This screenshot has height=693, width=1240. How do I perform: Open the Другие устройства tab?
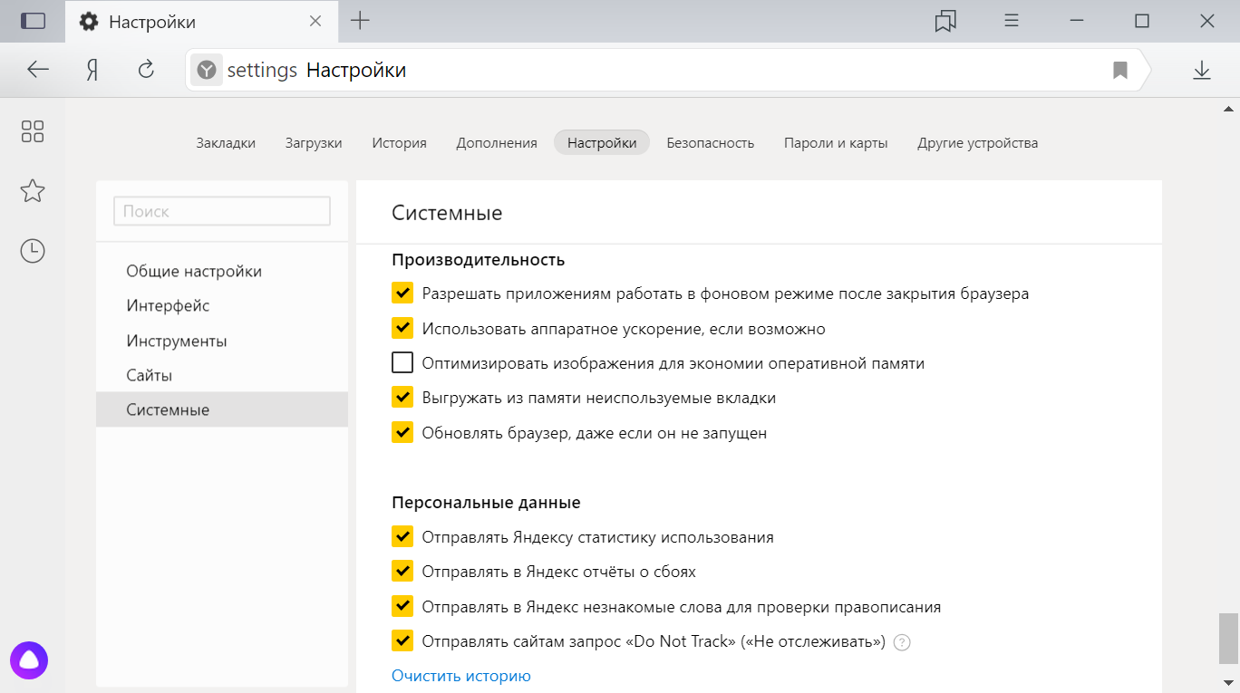coord(978,142)
